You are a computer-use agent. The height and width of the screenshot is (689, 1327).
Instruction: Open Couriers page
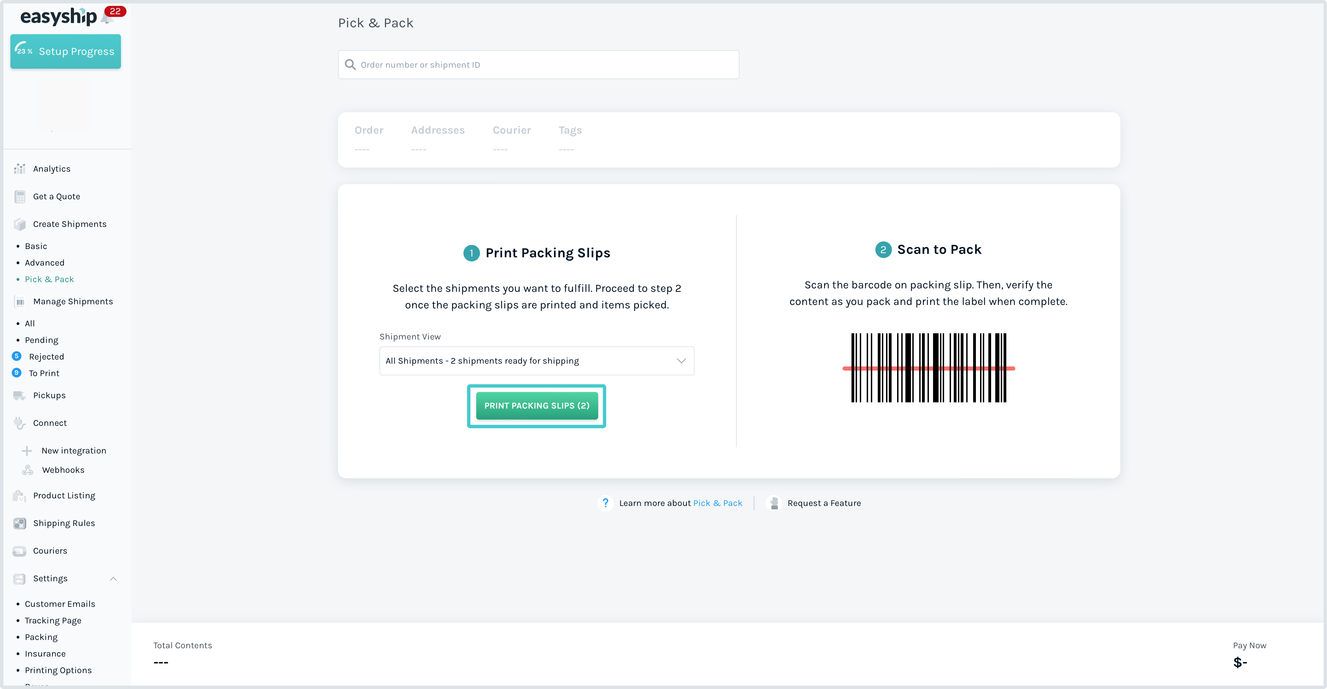coord(50,551)
